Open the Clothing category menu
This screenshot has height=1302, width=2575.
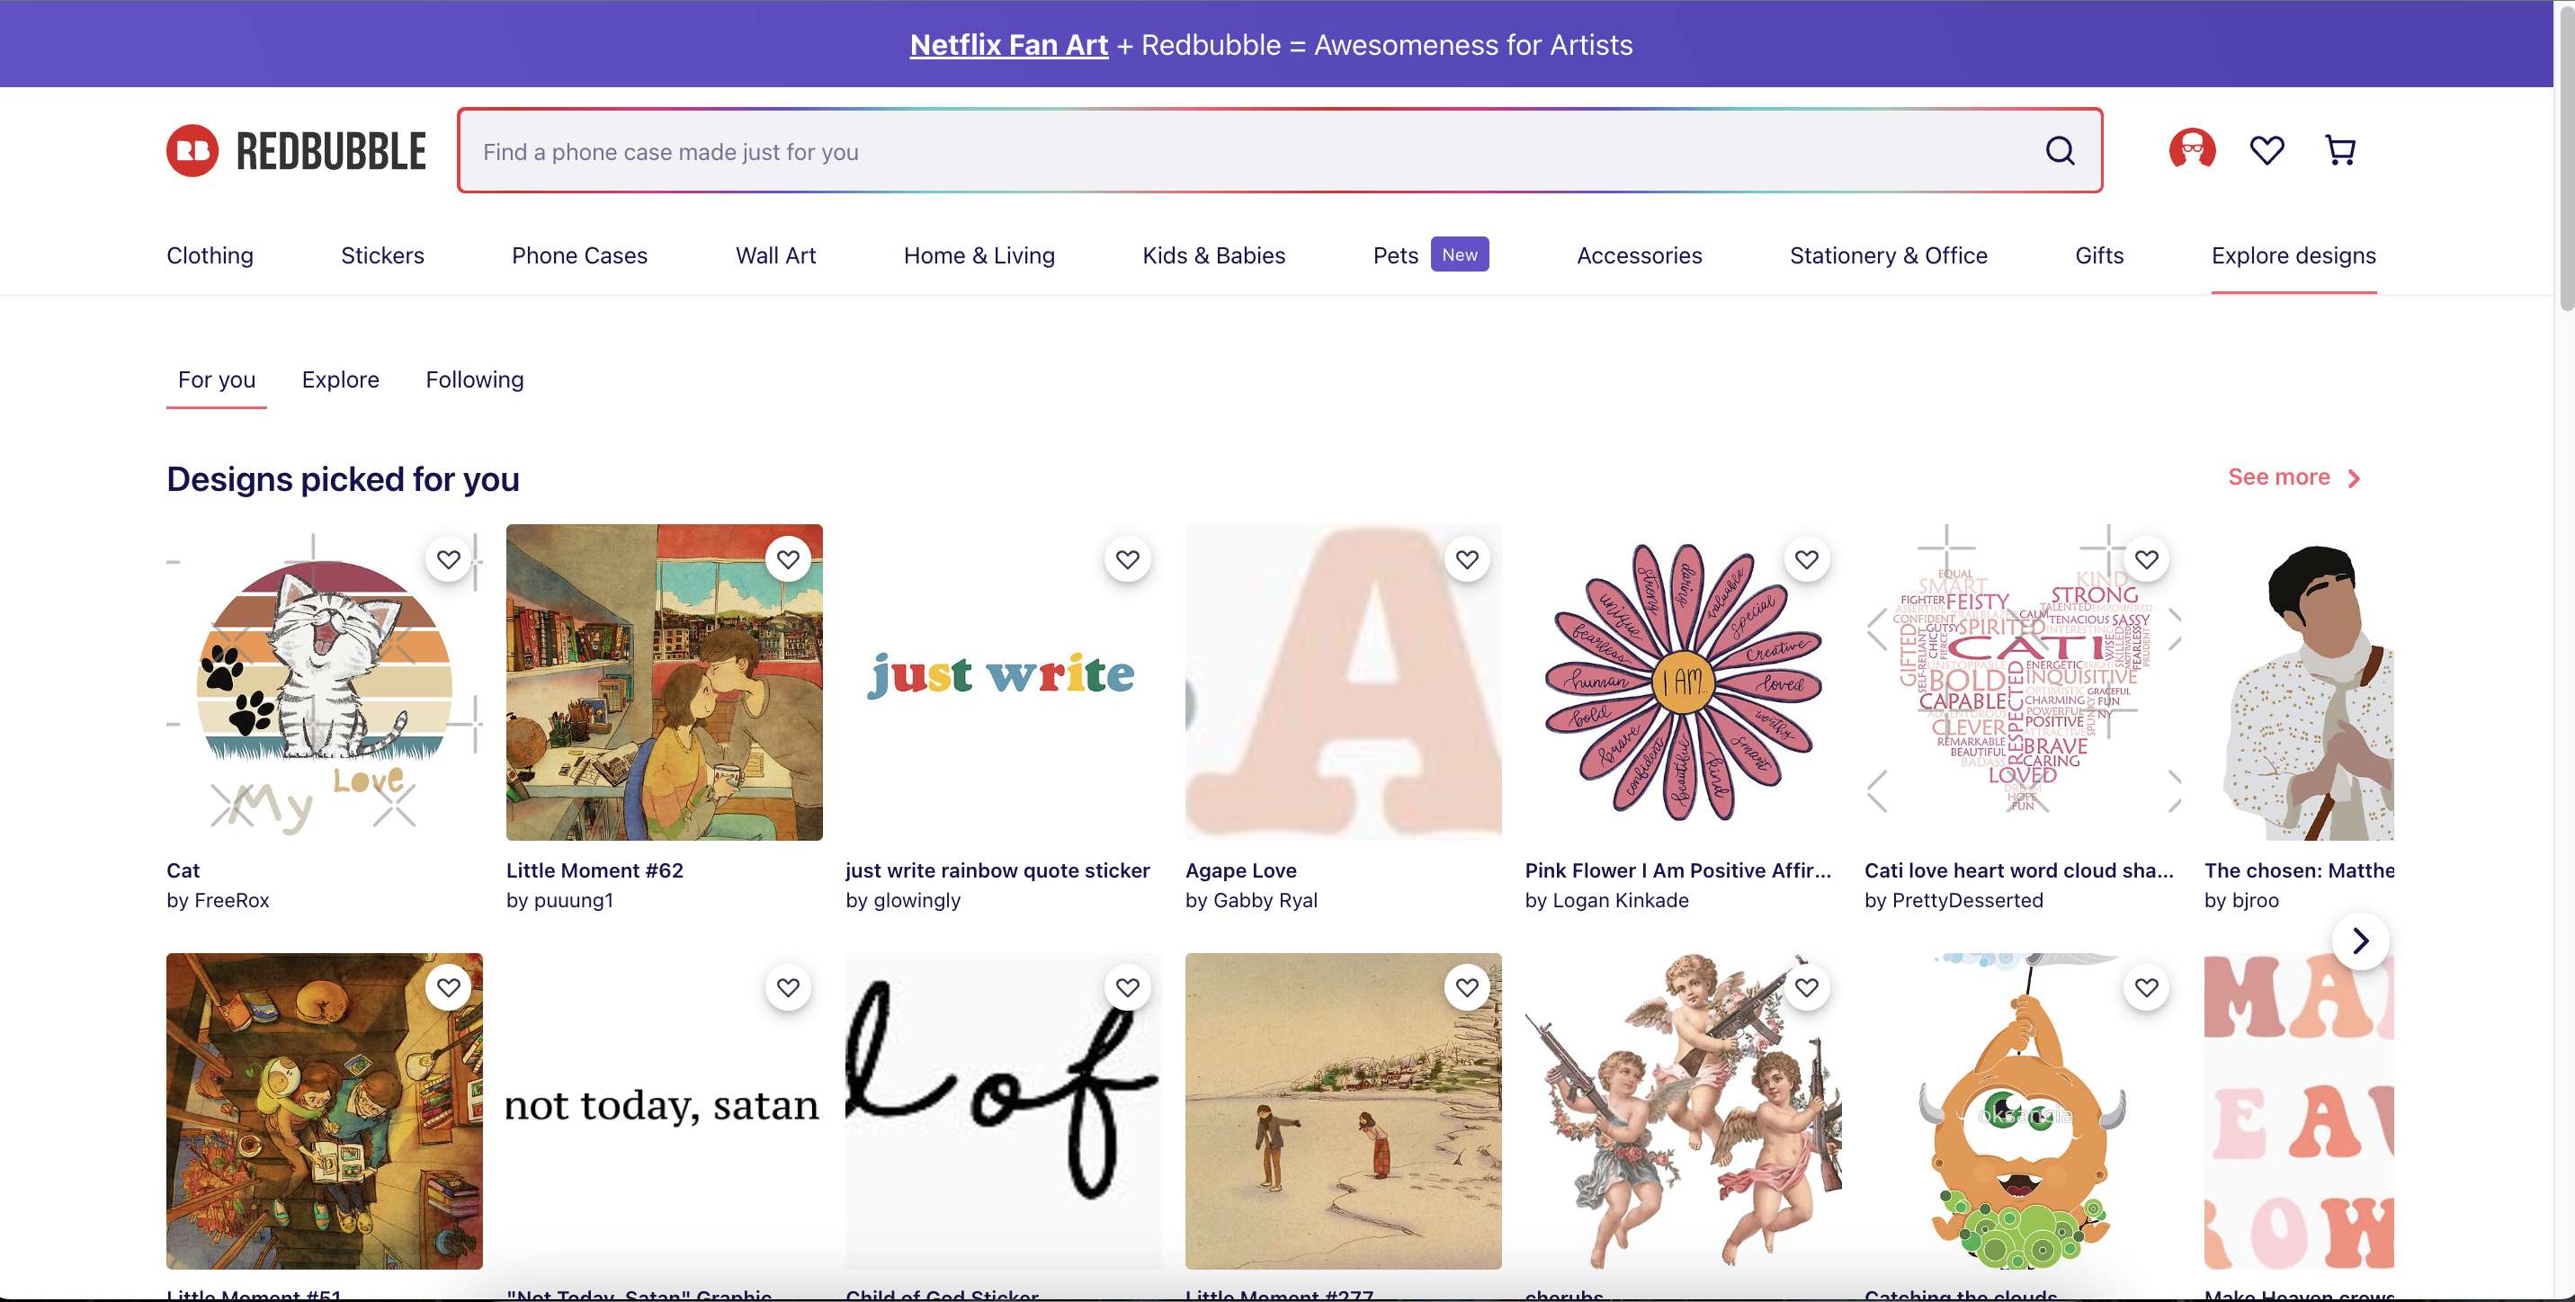point(210,255)
